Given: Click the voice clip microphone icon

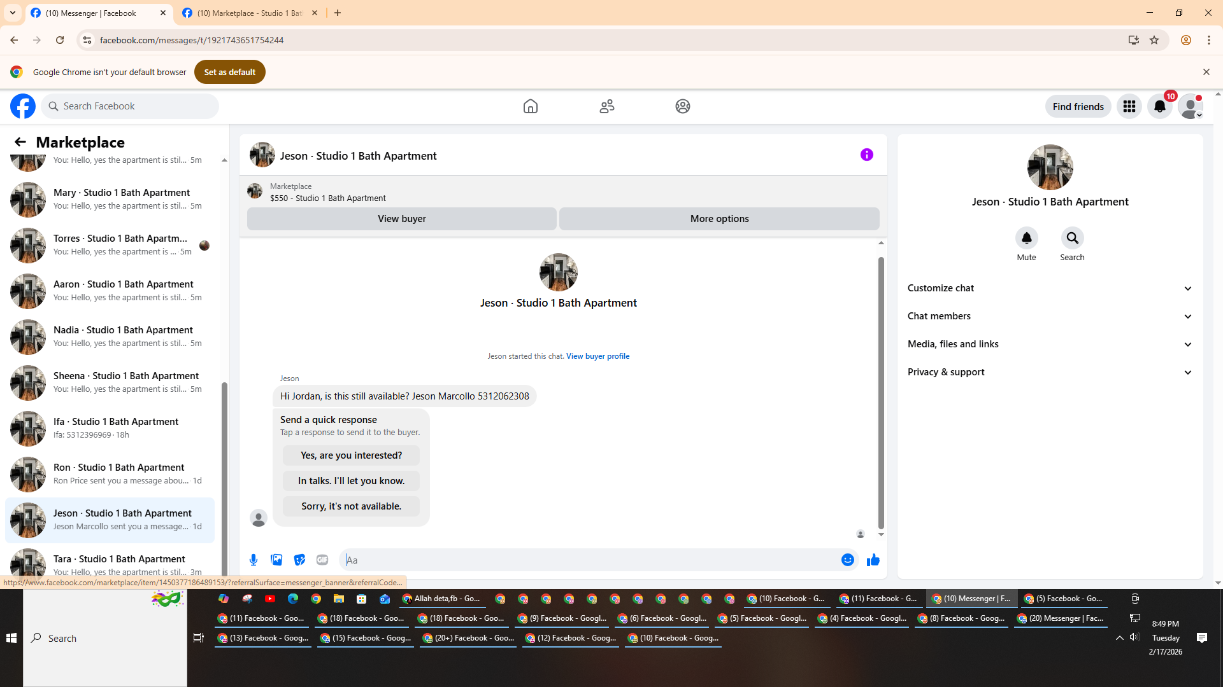Looking at the screenshot, I should (x=254, y=560).
